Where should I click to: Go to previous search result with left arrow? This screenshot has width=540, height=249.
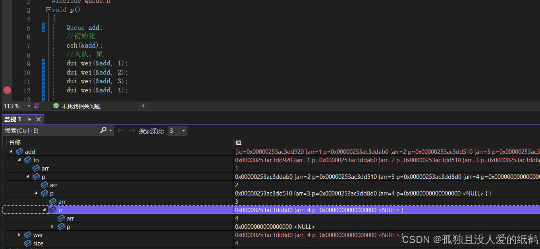(121, 130)
